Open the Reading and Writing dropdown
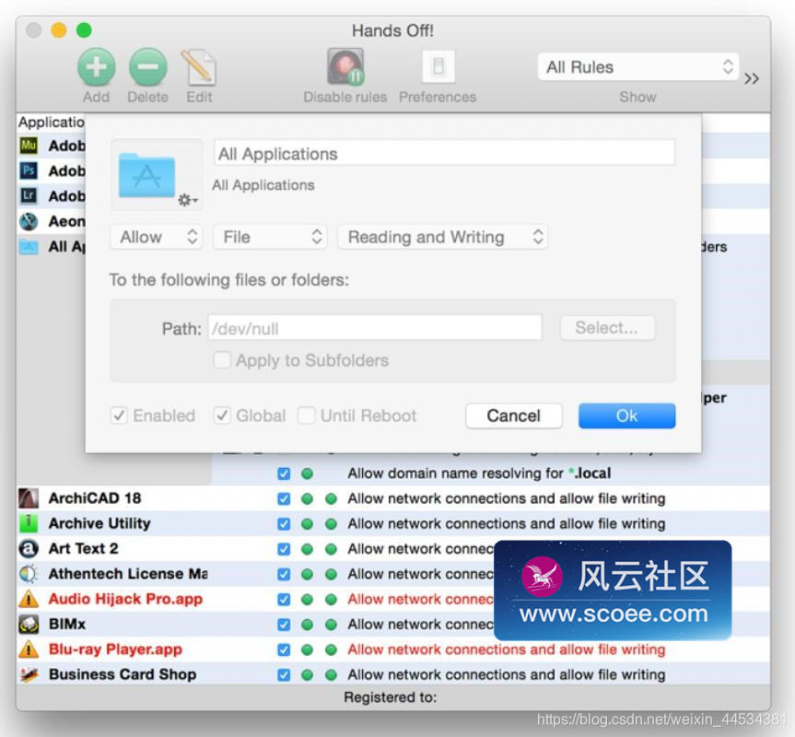 [x=442, y=237]
